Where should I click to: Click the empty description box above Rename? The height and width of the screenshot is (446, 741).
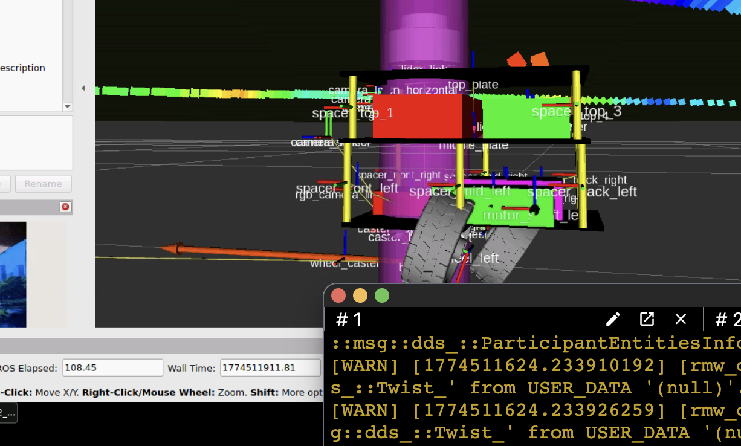click(35, 143)
